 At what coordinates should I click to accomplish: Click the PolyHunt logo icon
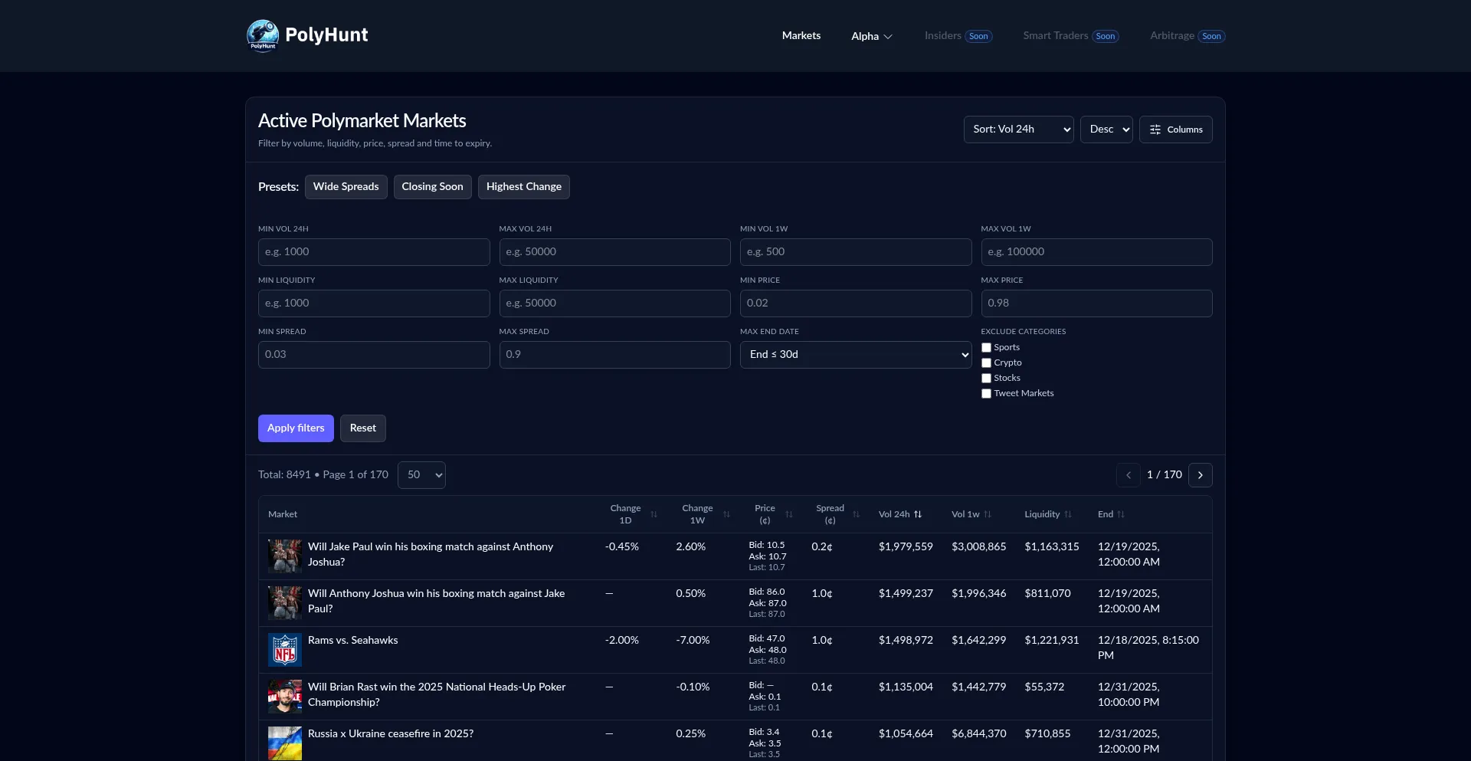[263, 35]
